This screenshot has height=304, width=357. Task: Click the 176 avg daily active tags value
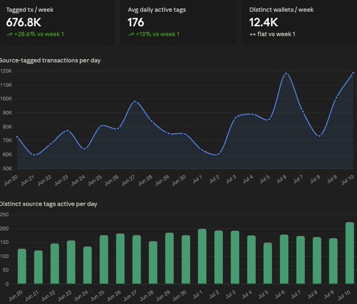tap(136, 23)
